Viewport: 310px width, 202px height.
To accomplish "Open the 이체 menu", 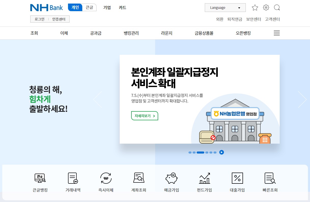I will point(64,33).
